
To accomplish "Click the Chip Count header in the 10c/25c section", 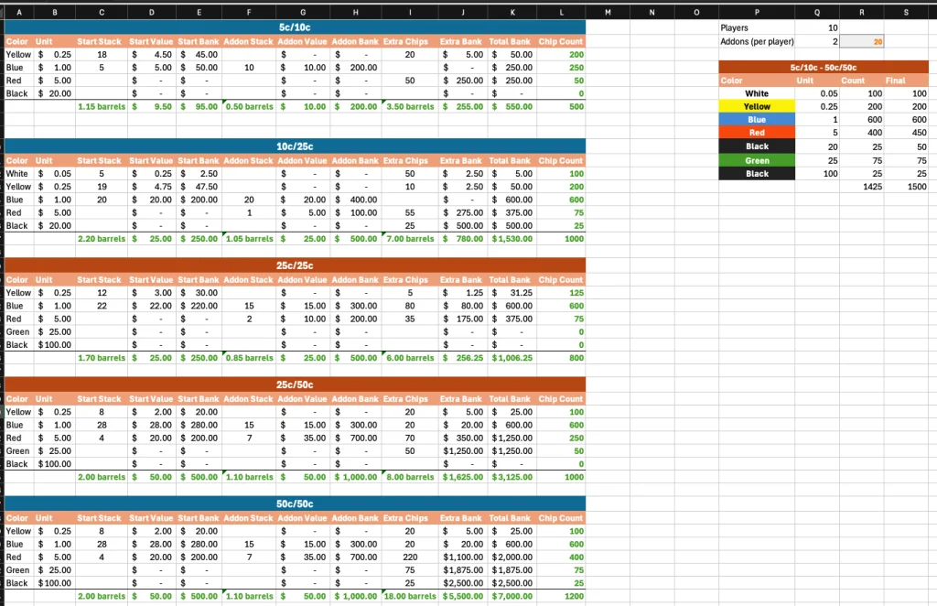I will 561,160.
